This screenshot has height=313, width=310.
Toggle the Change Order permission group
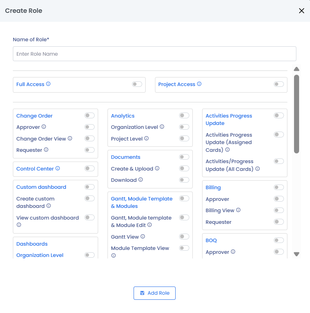pyautogui.click(x=90, y=116)
